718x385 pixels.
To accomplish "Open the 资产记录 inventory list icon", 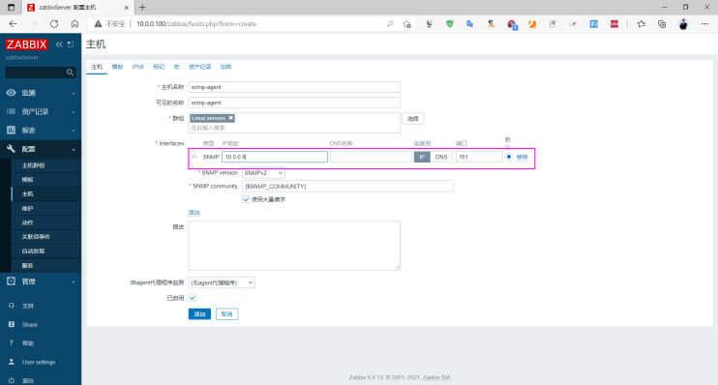I will [x=11, y=111].
